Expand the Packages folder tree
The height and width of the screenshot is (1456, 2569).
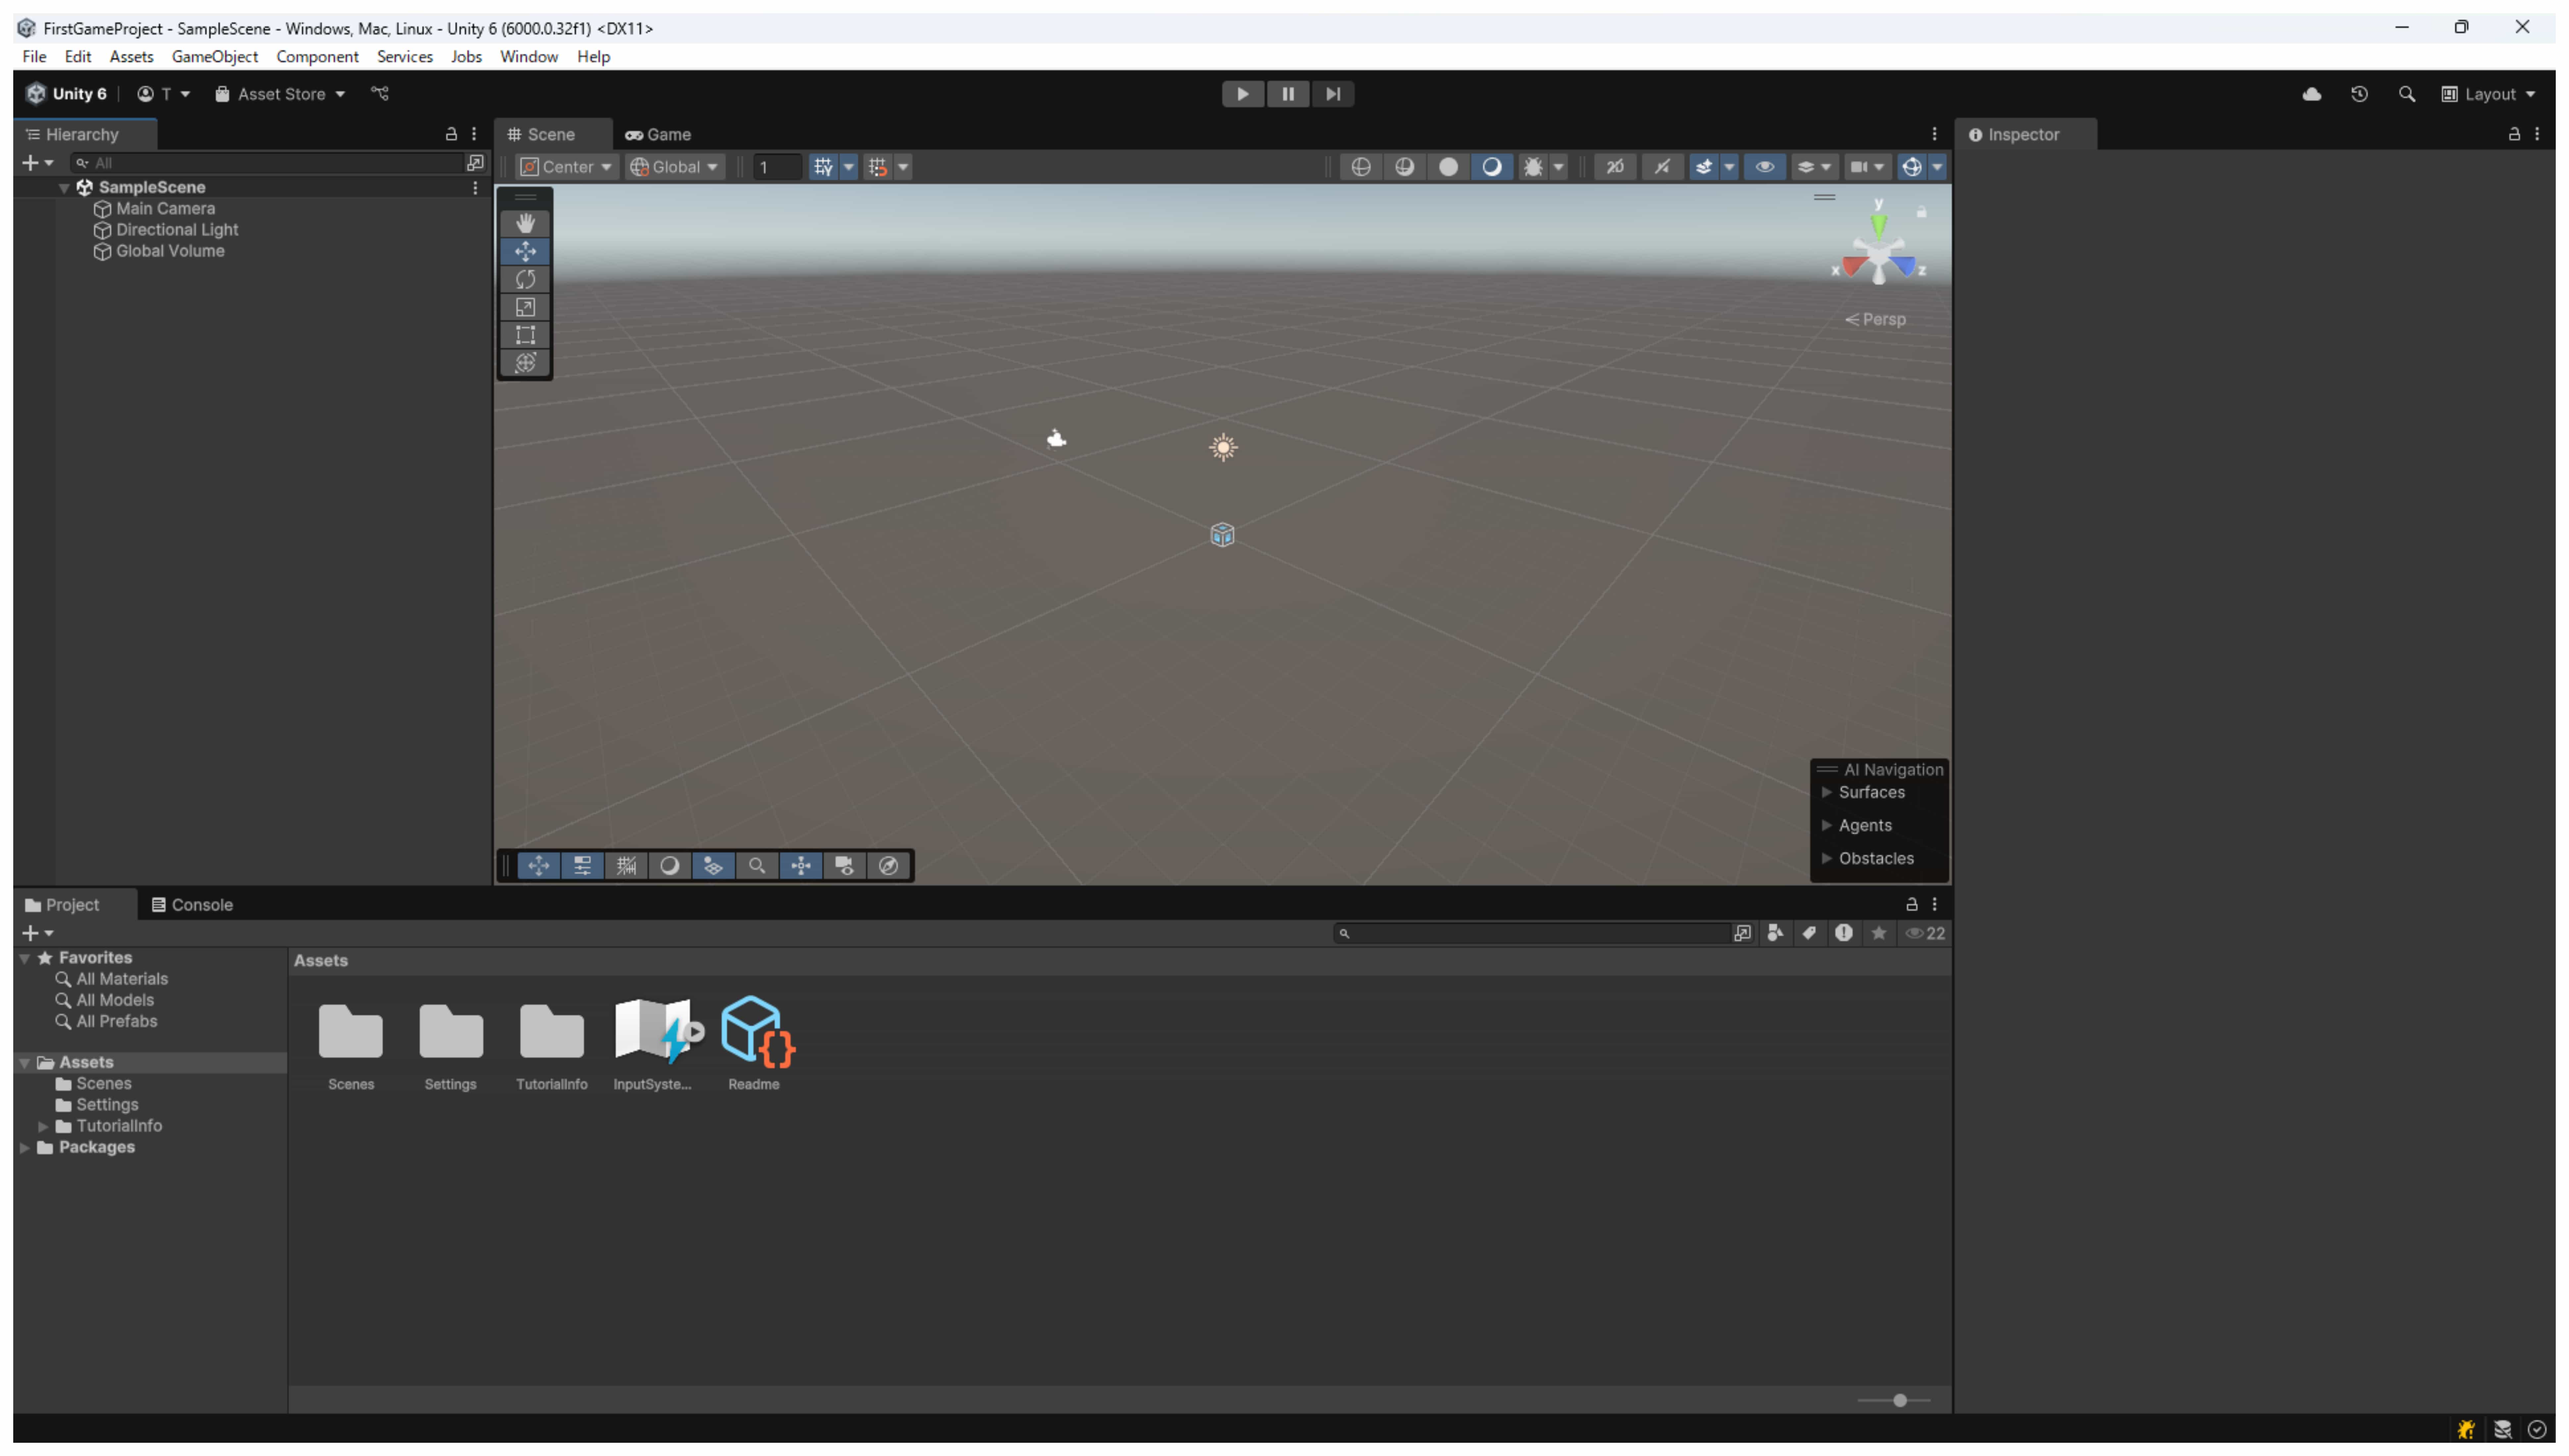(25, 1147)
